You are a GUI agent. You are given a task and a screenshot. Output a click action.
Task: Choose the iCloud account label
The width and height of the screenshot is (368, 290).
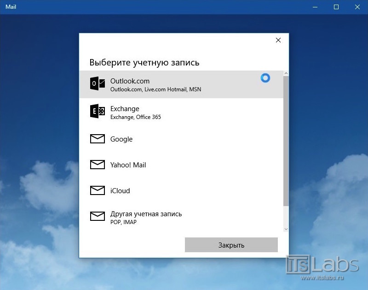point(120,191)
